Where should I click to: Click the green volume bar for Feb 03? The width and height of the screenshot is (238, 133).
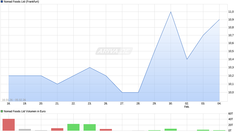tap(203, 130)
